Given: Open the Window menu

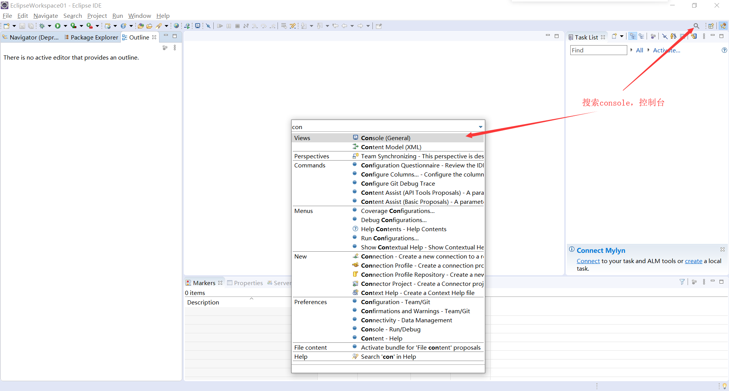Looking at the screenshot, I should (x=139, y=16).
